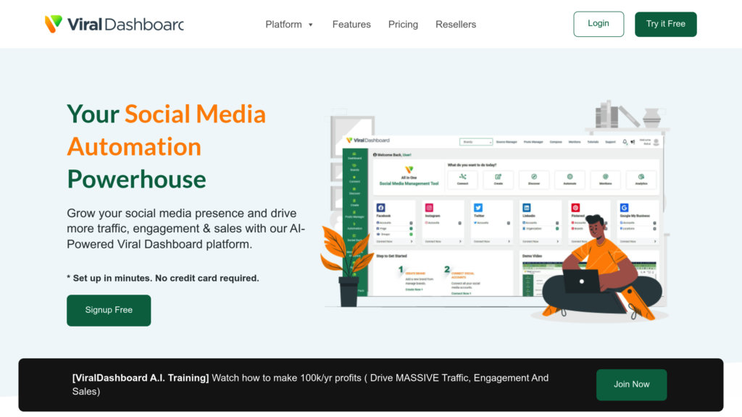742x417 pixels.
Task: Open the Brandy brand selector dropdown
Action: coord(476,142)
